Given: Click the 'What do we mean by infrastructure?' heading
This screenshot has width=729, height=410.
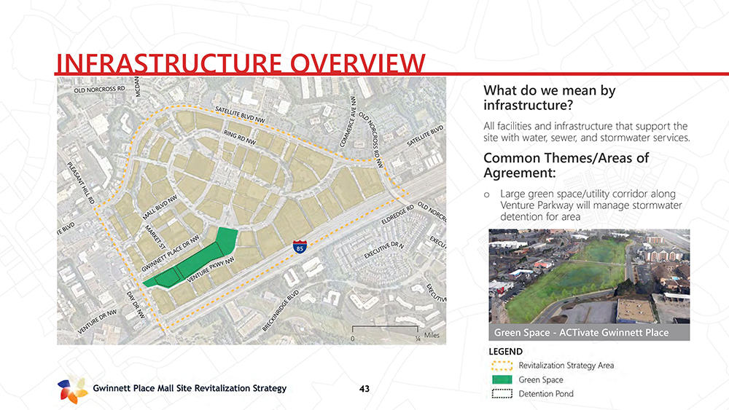Looking at the screenshot, I should coord(549,100).
